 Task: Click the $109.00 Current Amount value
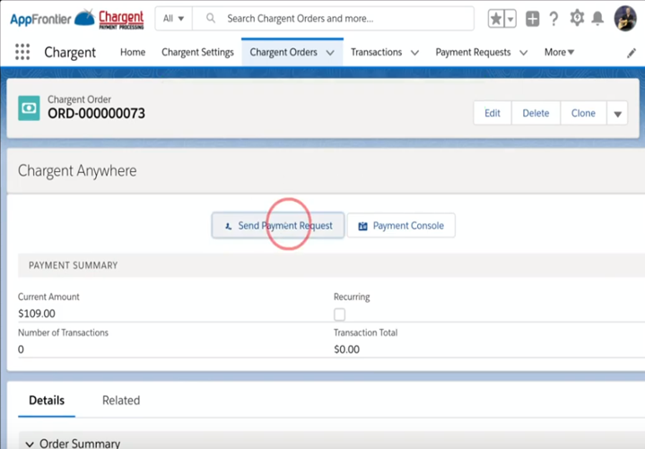(x=37, y=314)
